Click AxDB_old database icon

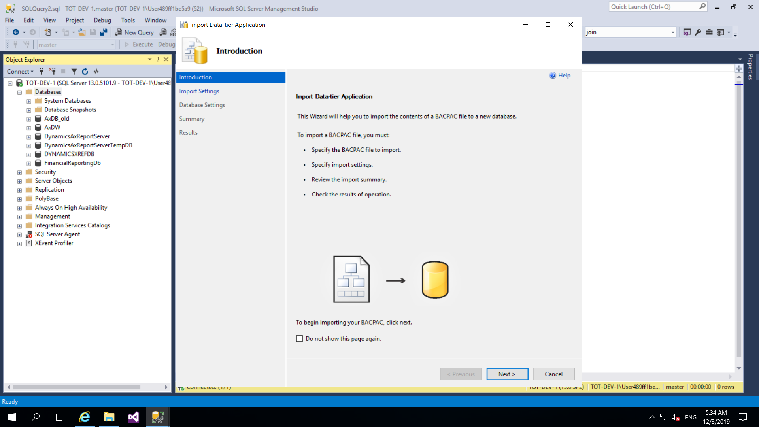(38, 119)
